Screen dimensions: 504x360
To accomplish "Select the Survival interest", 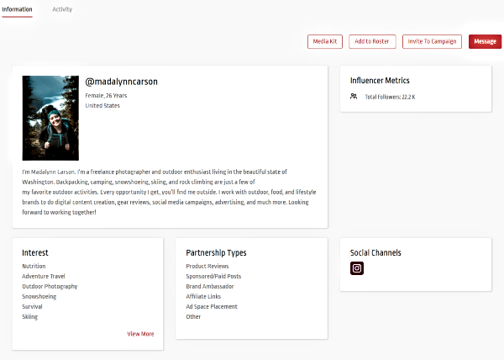I will pos(32,306).
